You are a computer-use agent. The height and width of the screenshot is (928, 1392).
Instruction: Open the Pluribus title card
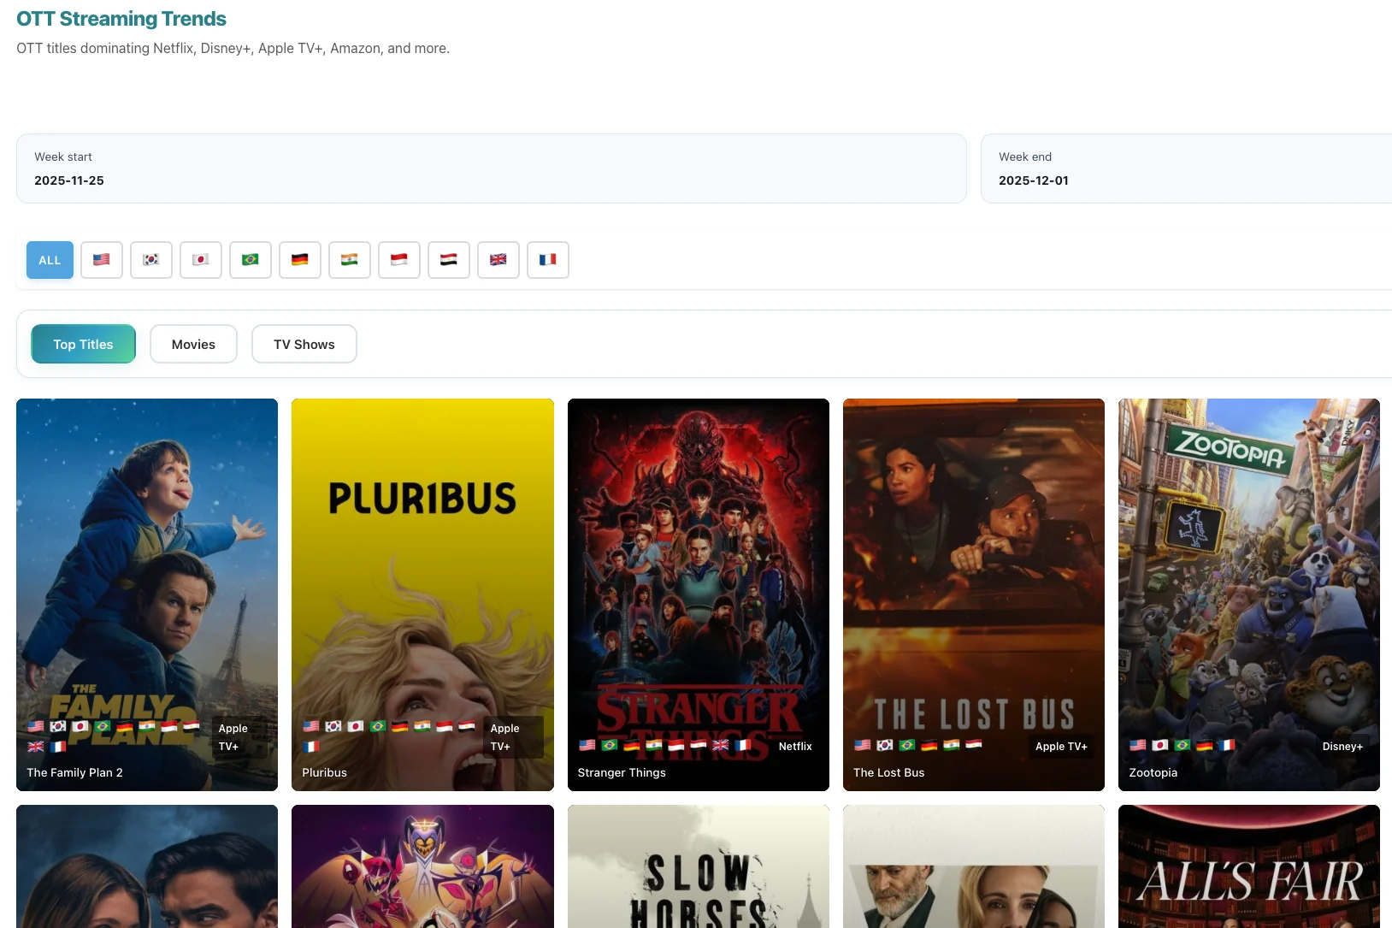click(422, 594)
